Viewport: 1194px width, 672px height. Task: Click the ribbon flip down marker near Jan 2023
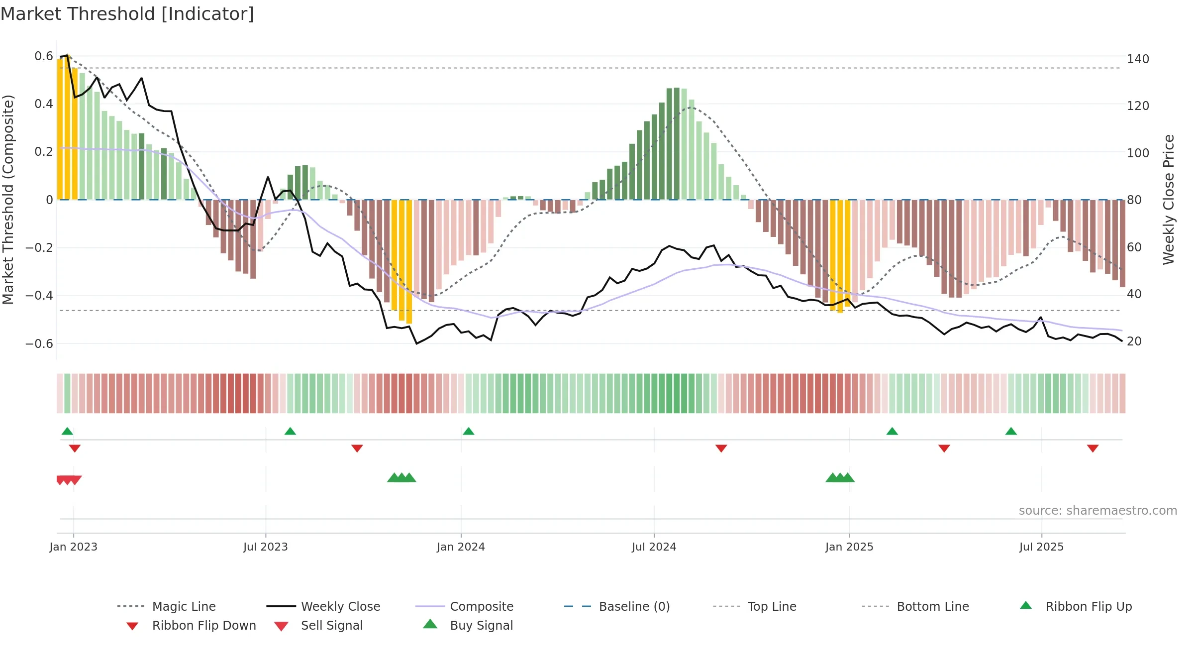point(75,448)
